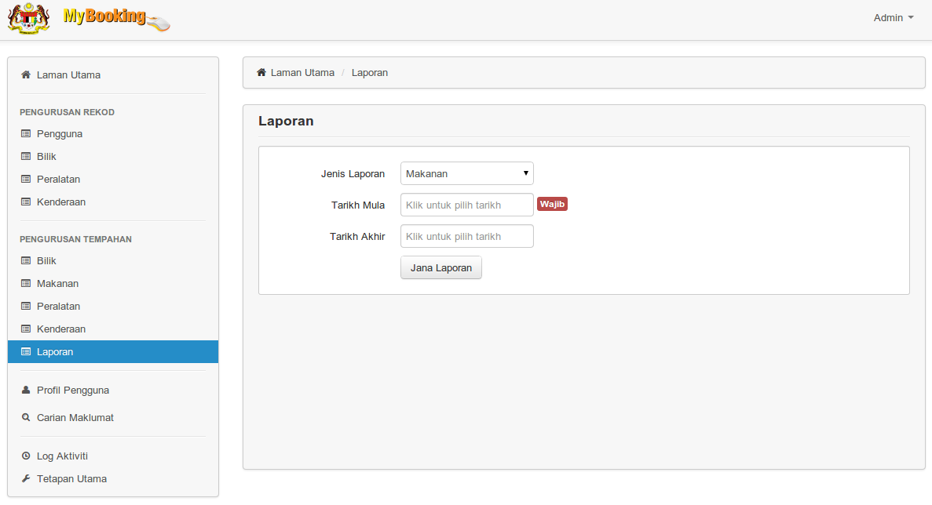This screenshot has width=932, height=505.
Task: Open Laman Utama from the breadcrumb
Action: click(x=303, y=72)
